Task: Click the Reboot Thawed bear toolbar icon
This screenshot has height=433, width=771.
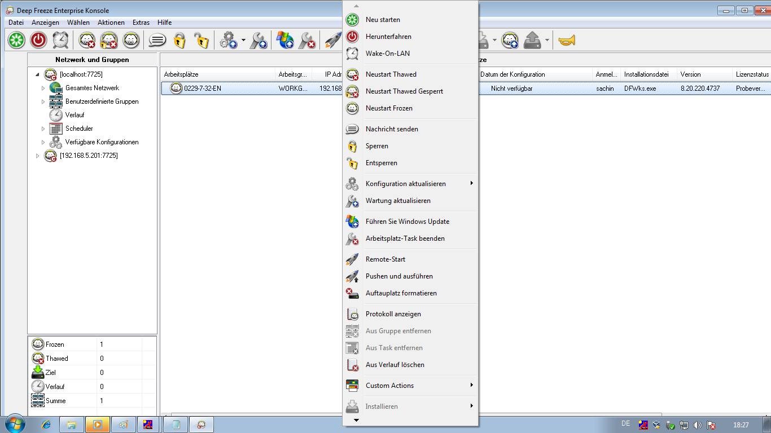Action: (87, 40)
